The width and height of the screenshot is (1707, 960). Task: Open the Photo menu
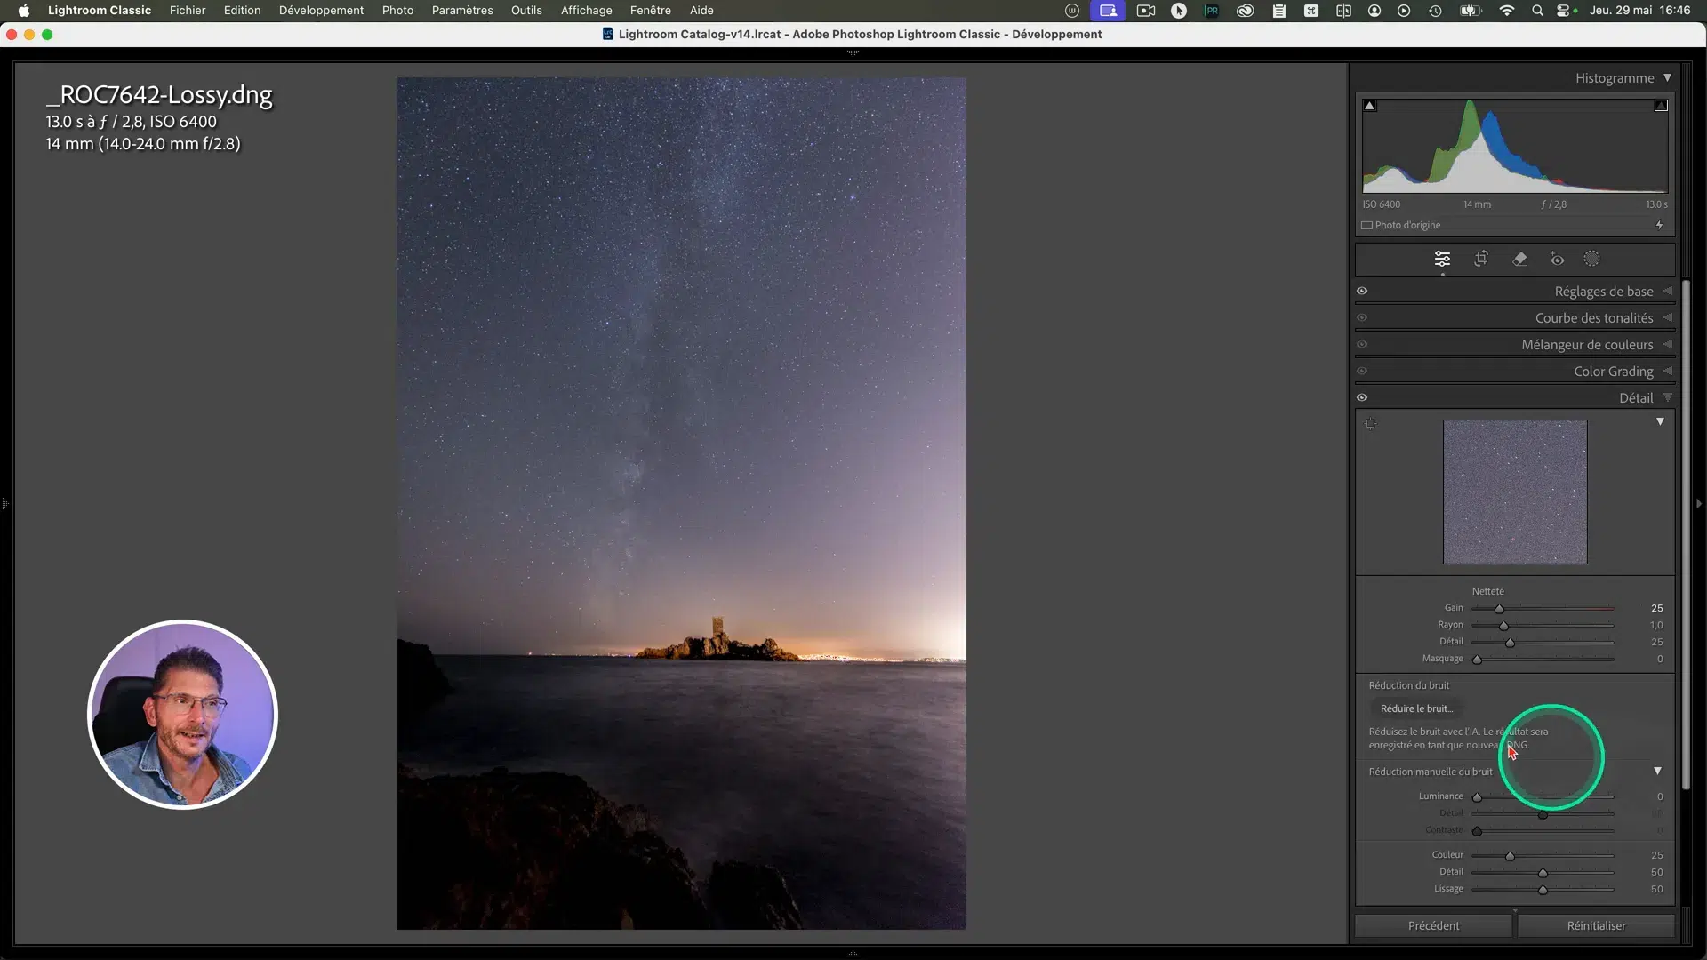(x=397, y=11)
